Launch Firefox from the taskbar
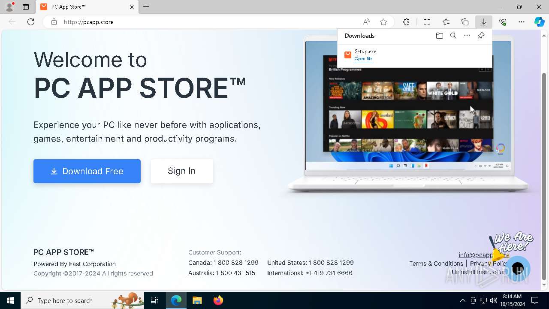The width and height of the screenshot is (549, 309). (x=218, y=300)
